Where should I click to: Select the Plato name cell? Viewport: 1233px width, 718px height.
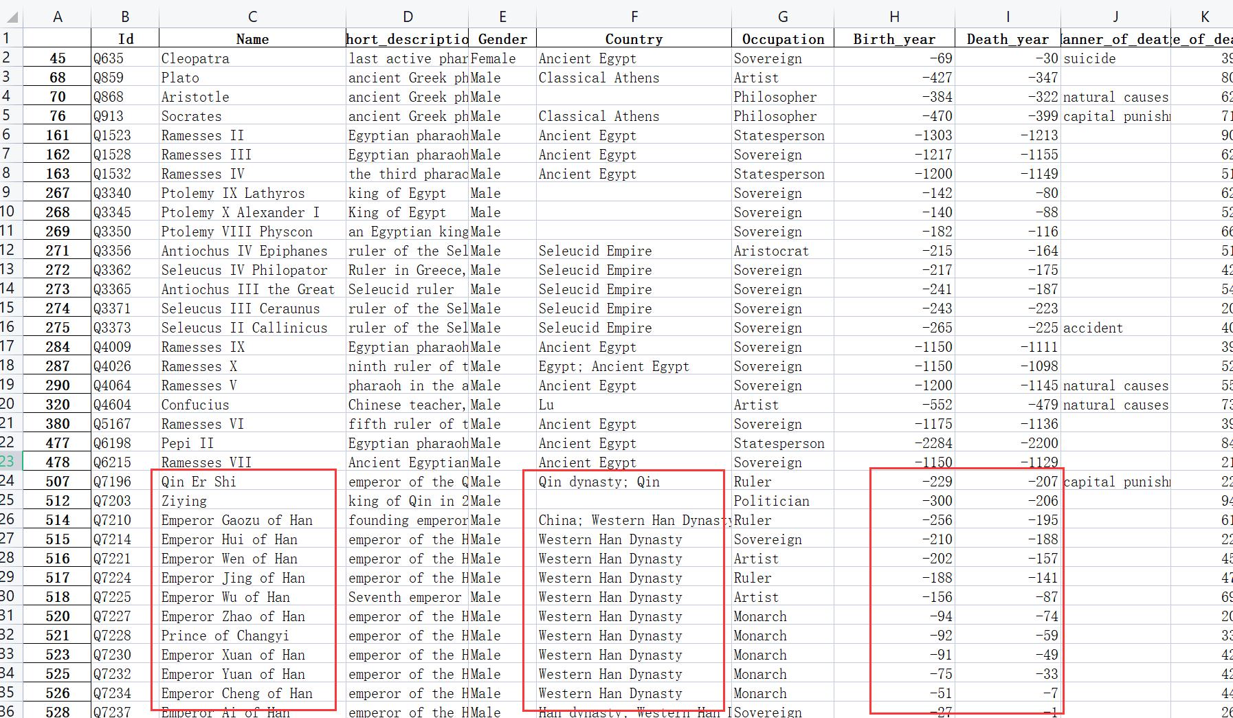(x=252, y=78)
